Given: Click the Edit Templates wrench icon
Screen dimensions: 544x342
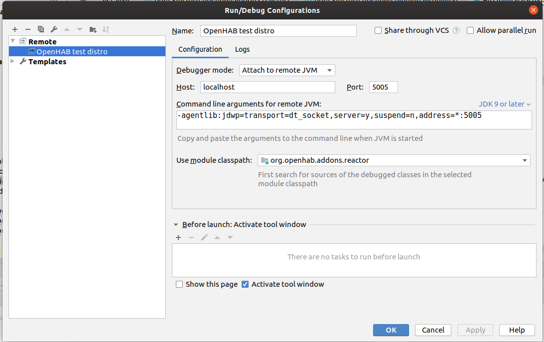Looking at the screenshot, I should [54, 29].
